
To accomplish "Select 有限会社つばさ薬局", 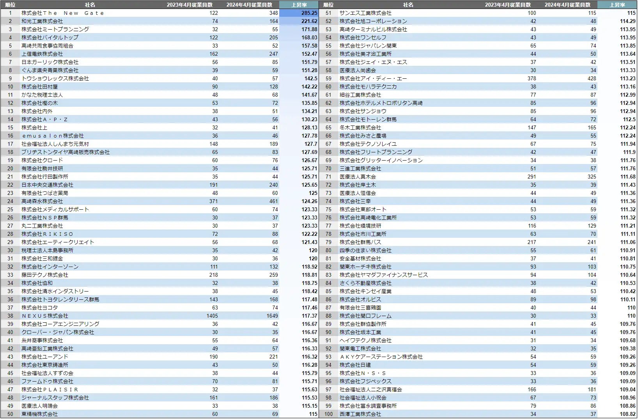I will pyautogui.click(x=45, y=193).
